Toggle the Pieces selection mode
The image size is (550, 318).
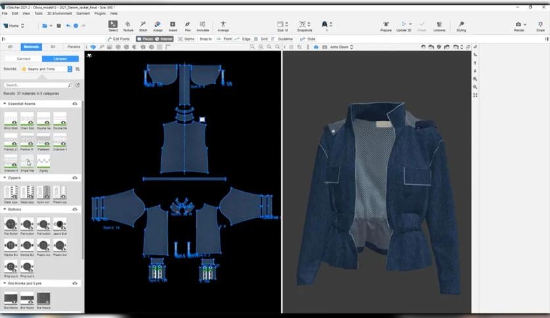(x=145, y=39)
